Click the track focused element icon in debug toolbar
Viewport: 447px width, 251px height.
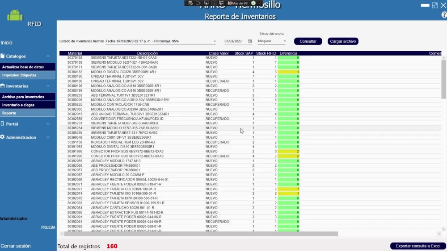click(x=221, y=3)
